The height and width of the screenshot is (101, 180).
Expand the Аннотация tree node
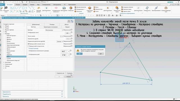pos(4,62)
